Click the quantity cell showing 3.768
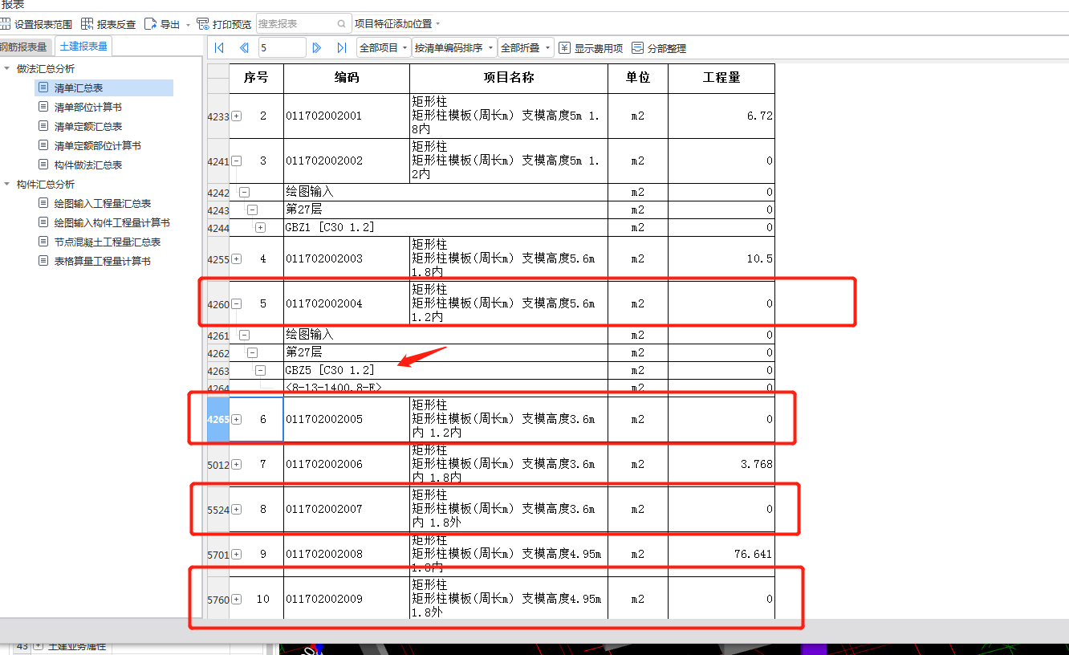Image resolution: width=1069 pixels, height=655 pixels. [x=721, y=465]
